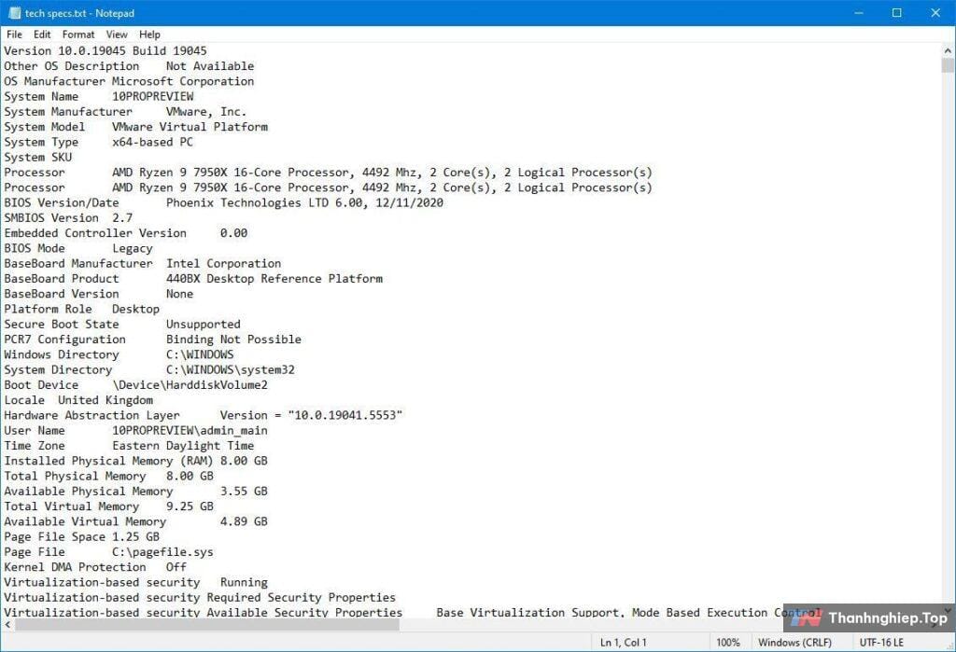Open the Help menu
Screen dimensions: 956x652
[149, 35]
